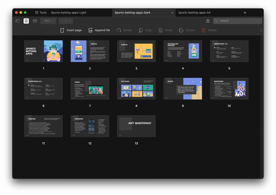Click the zoom out minus button
The height and width of the screenshot is (195, 276).
[x=62, y=21]
